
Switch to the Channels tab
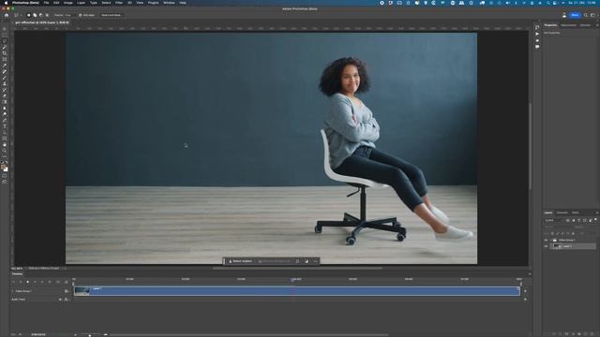[562, 212]
